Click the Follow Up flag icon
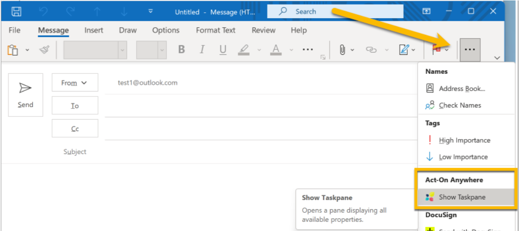 pos(436,50)
